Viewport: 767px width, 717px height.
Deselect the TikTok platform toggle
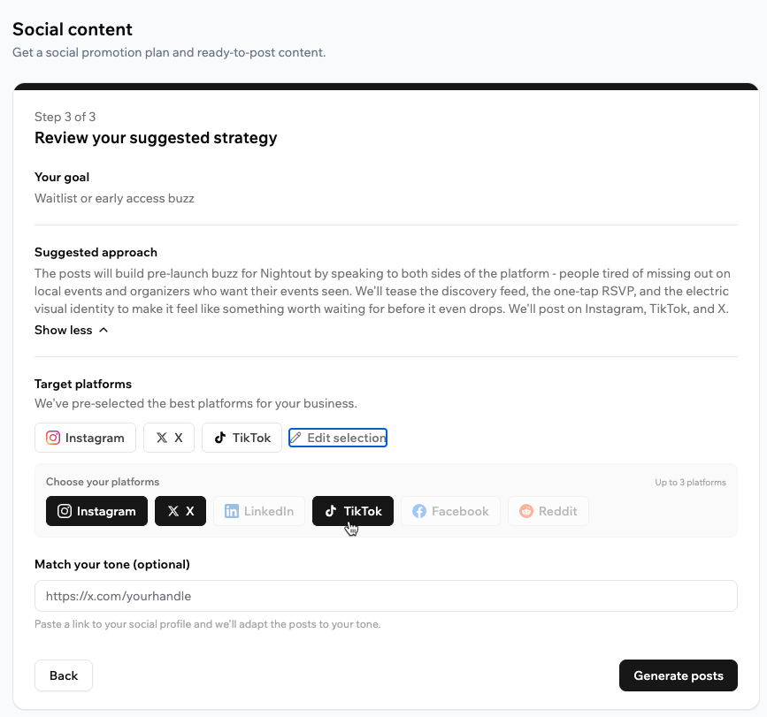click(352, 511)
